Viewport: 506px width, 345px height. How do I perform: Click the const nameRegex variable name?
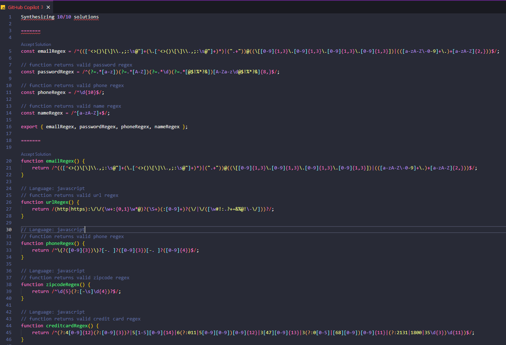coord(50,113)
